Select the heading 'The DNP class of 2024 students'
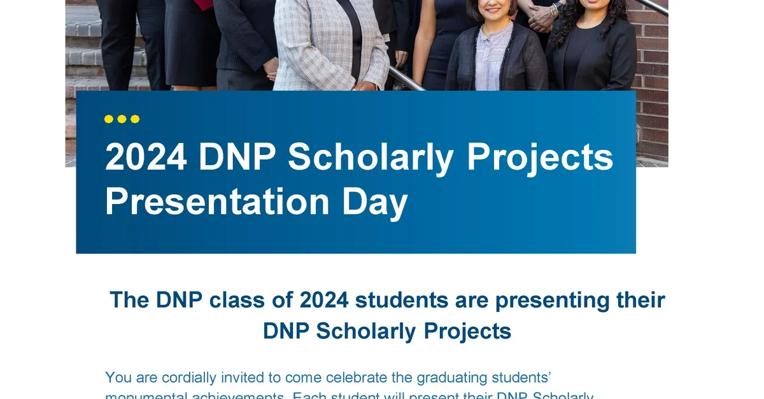This screenshot has height=399, width=764. point(387,300)
